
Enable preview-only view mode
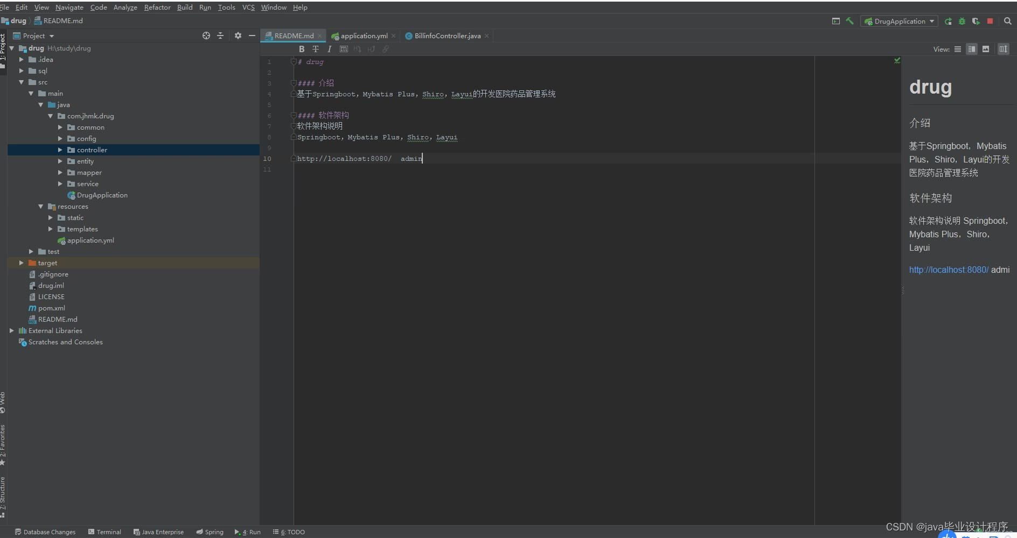coord(986,49)
